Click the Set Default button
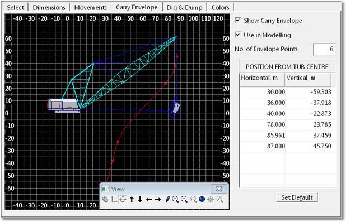Screen dimensions: 346x222 (297, 197)
